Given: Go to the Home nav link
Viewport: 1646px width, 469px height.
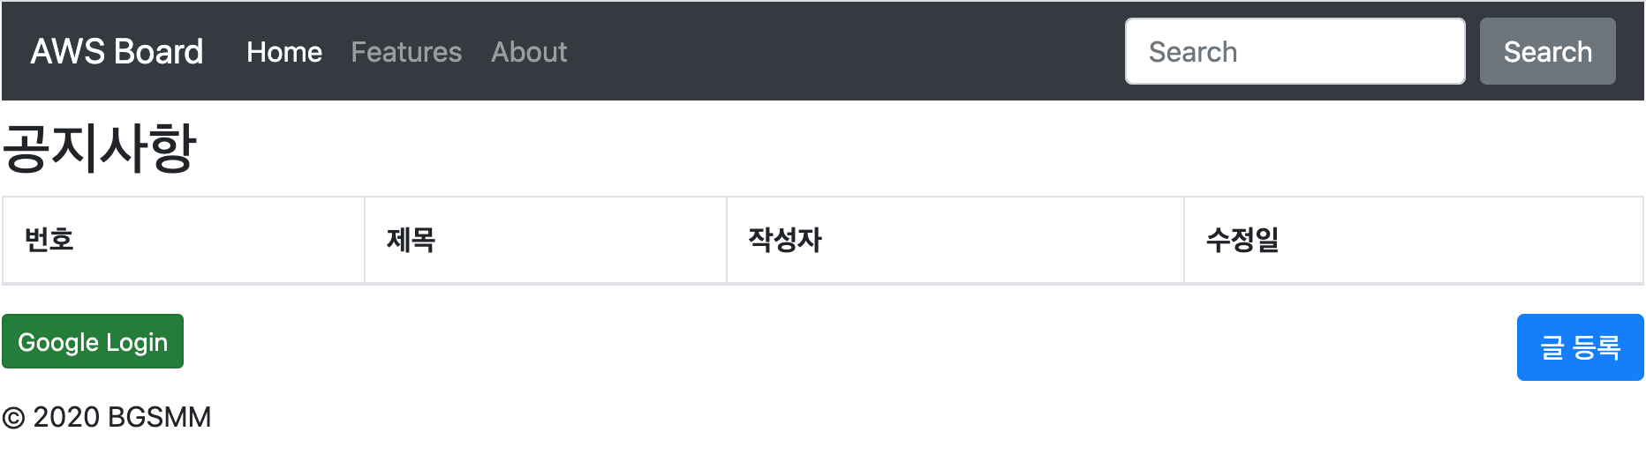Looking at the screenshot, I should (284, 52).
